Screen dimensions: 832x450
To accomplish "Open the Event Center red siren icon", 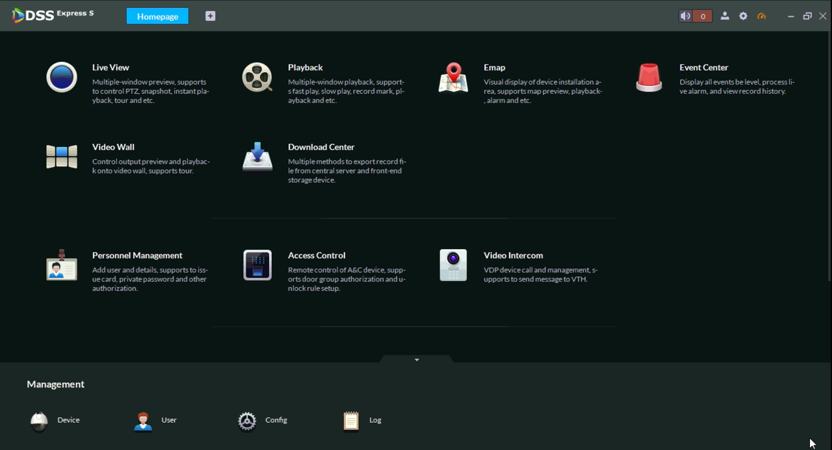I will (x=649, y=77).
